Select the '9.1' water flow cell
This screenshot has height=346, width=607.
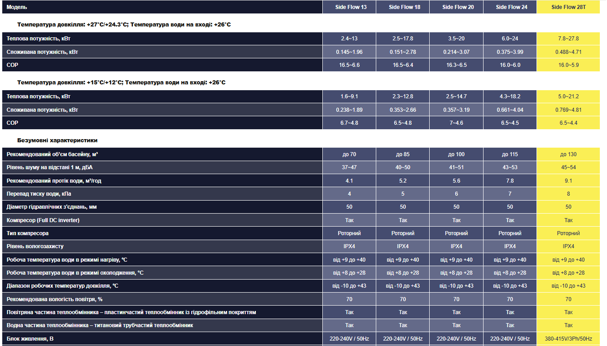pyautogui.click(x=568, y=181)
